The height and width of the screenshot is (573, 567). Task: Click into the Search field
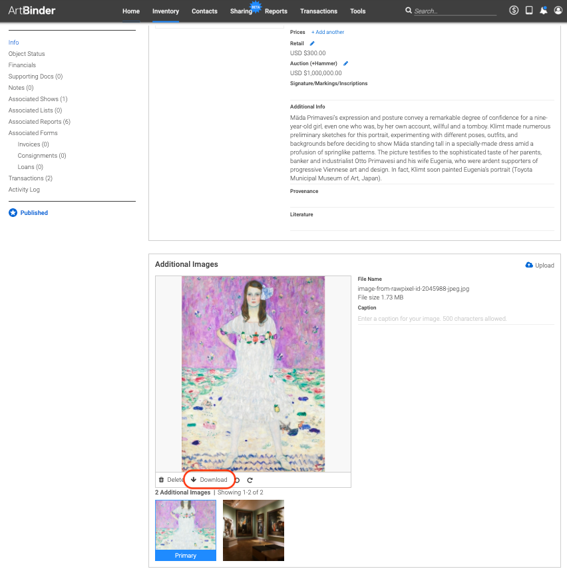[455, 11]
